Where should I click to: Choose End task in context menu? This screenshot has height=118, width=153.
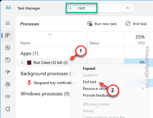[x=90, y=82]
